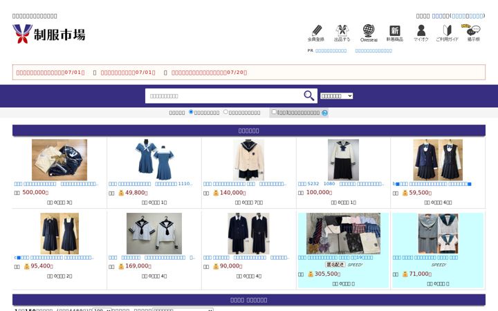This screenshot has height=311, width=498.
Task: Open listing title ending in 1110
Action: (150, 184)
